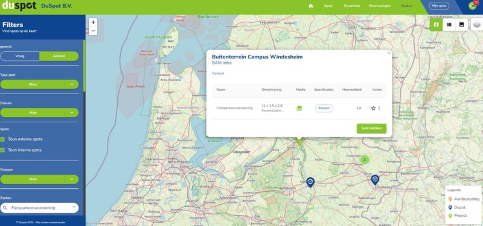Uncheck Toon interne spots checkbox
483x226 pixels.
pyautogui.click(x=2, y=150)
